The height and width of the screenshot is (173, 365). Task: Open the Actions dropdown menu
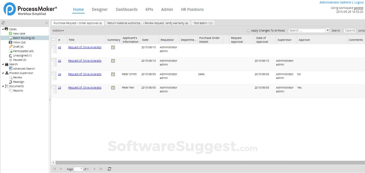tap(58, 30)
